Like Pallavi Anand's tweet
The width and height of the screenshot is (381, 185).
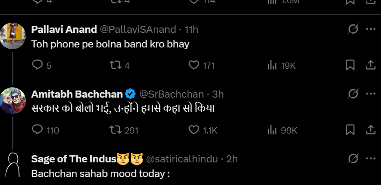pyautogui.click(x=194, y=65)
